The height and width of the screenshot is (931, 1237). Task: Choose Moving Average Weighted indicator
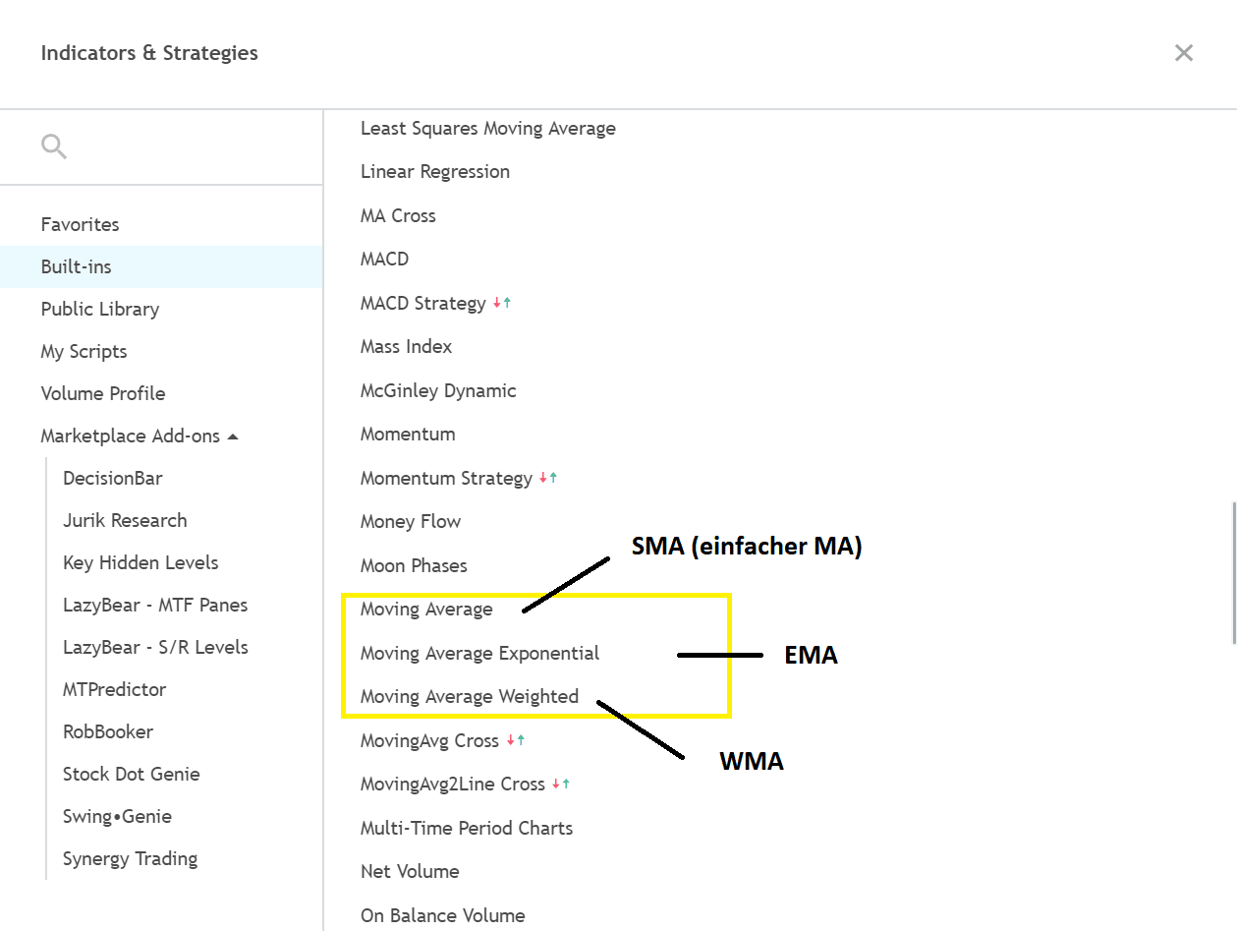469,697
